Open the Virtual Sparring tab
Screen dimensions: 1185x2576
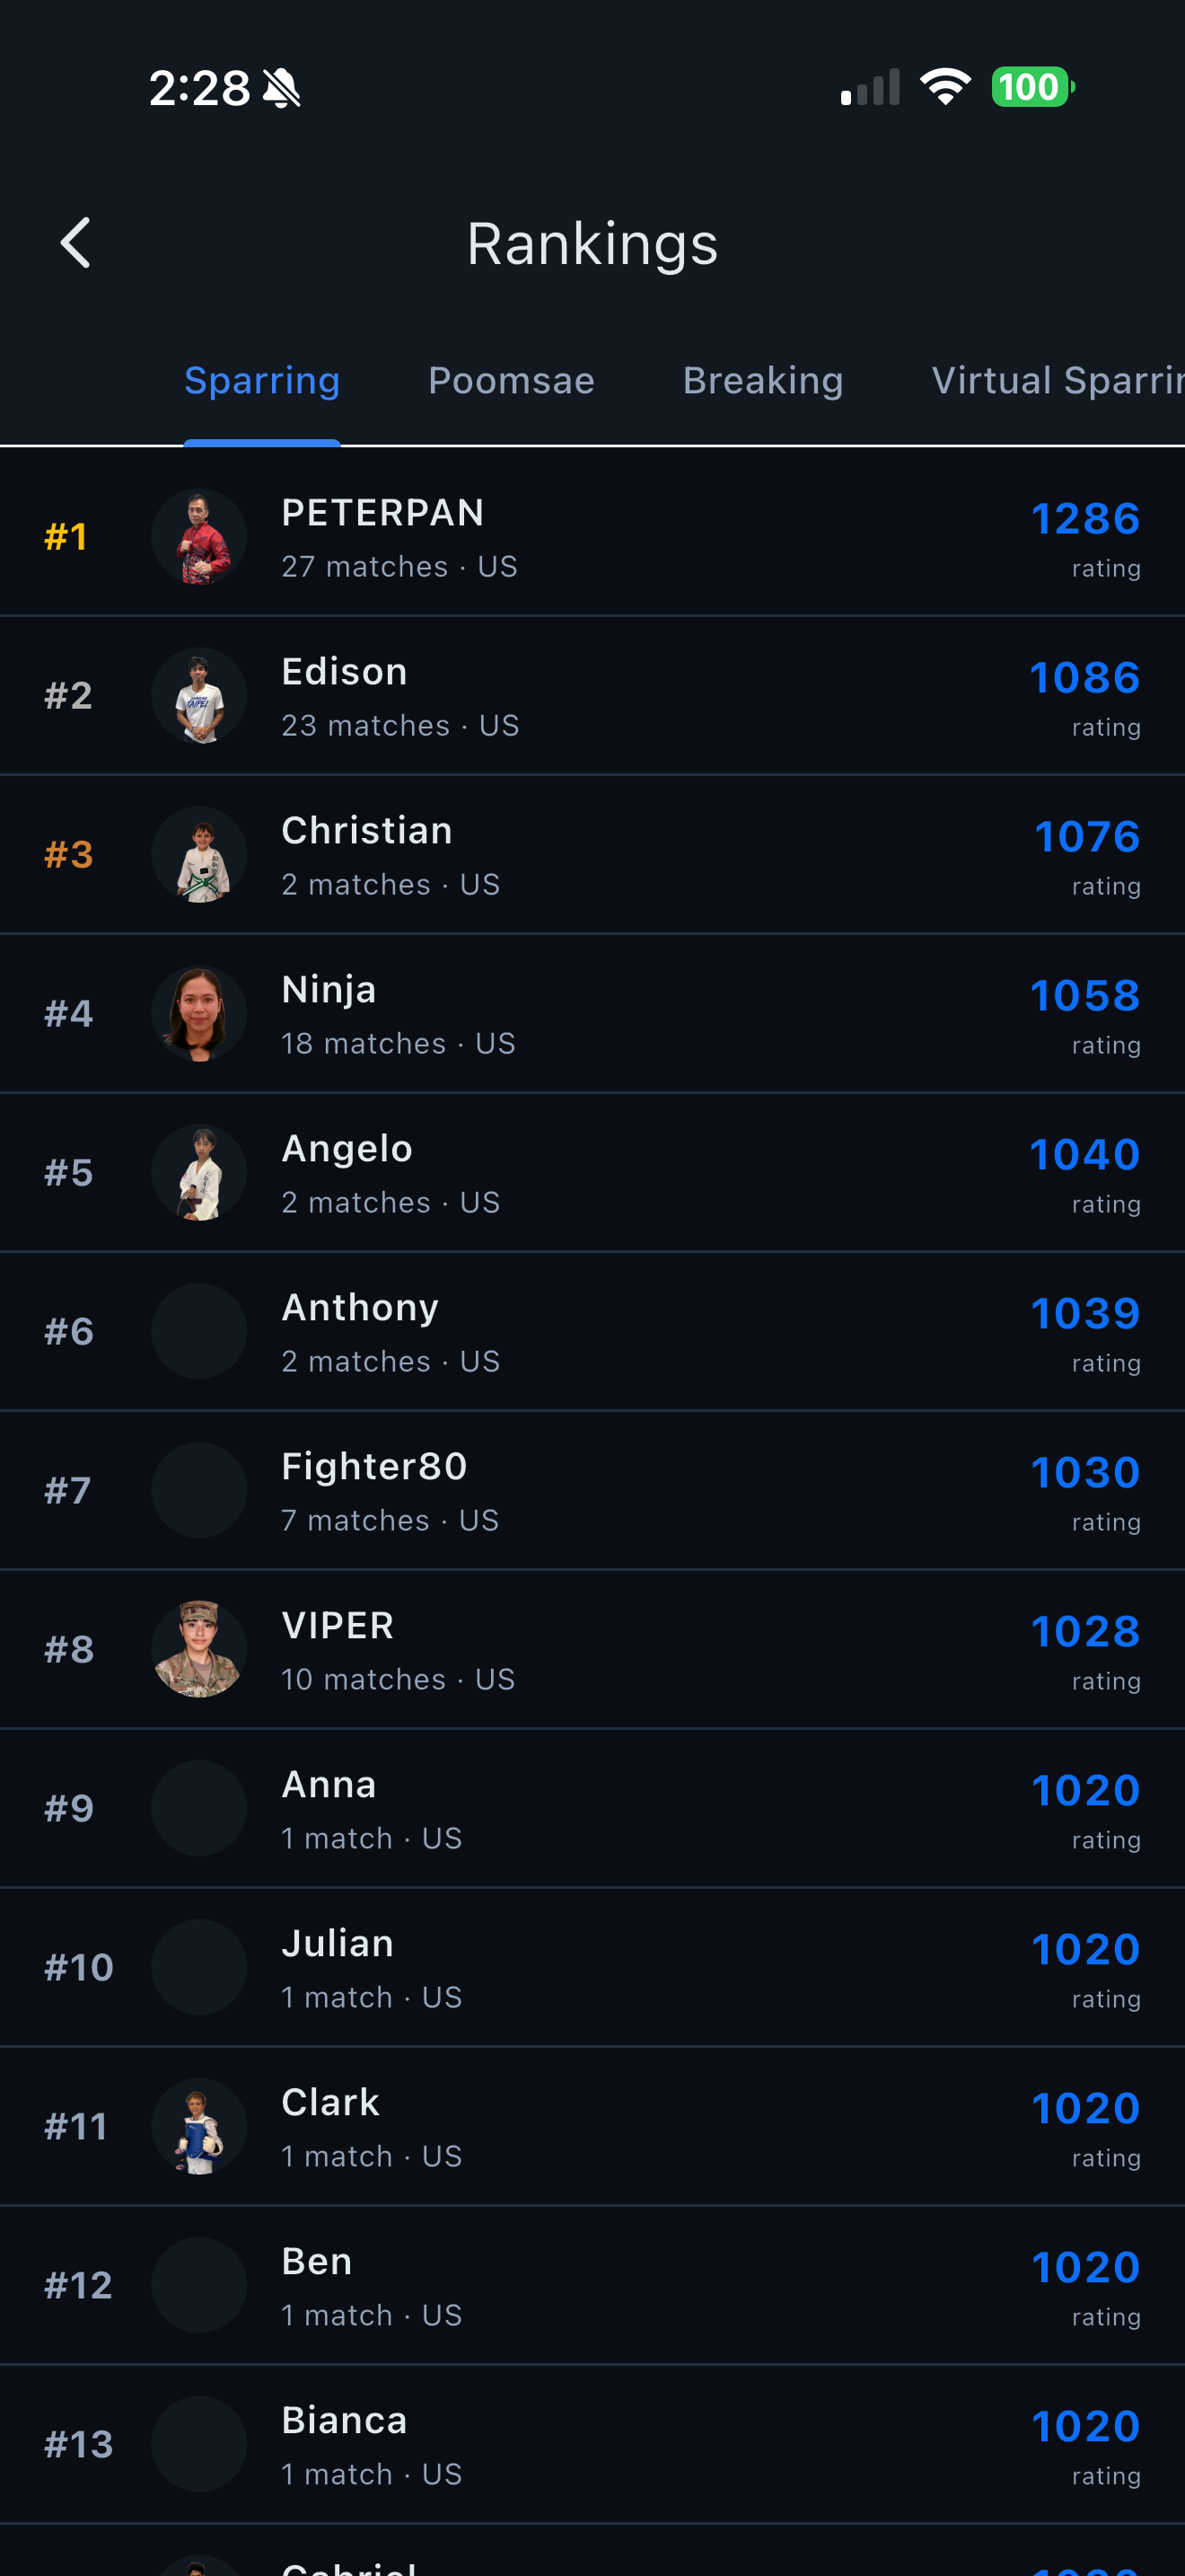[1058, 381]
